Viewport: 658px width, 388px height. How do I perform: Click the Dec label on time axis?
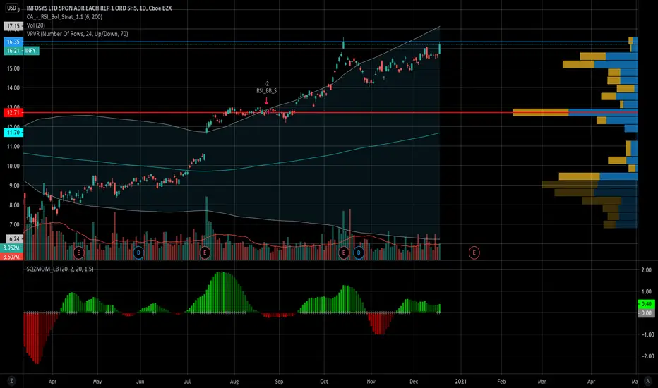pyautogui.click(x=414, y=381)
